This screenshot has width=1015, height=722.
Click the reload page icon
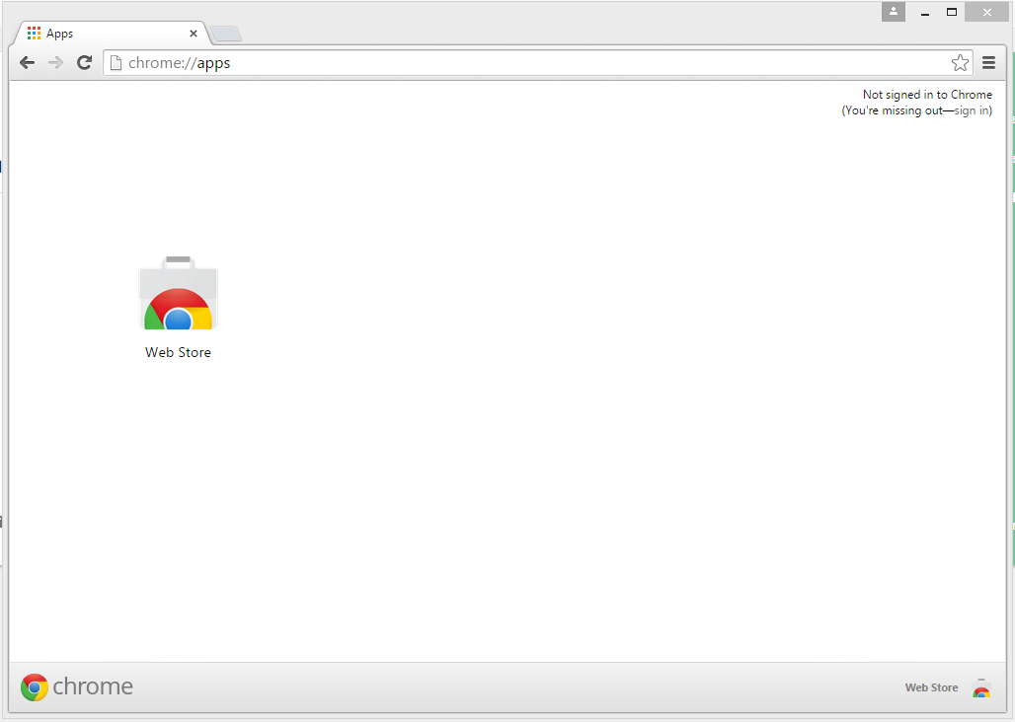(x=84, y=62)
